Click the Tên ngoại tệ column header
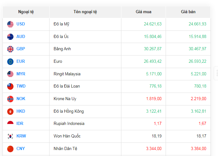 pyautogui.click(x=85, y=12)
